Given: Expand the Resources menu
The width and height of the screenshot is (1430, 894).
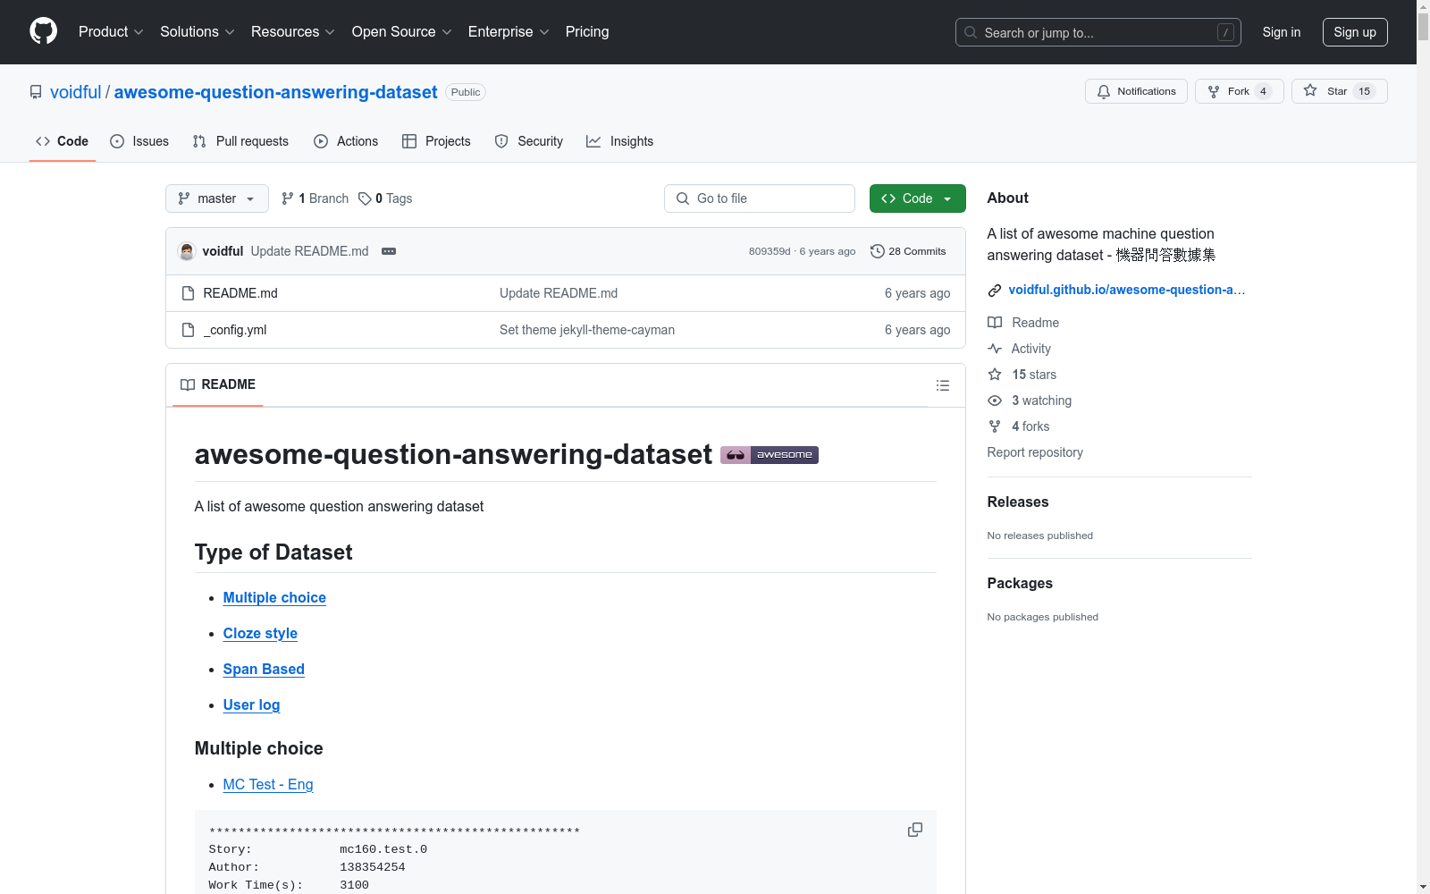Looking at the screenshot, I should point(293,31).
